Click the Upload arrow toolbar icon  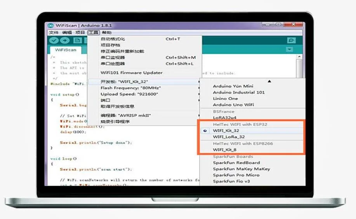point(65,40)
